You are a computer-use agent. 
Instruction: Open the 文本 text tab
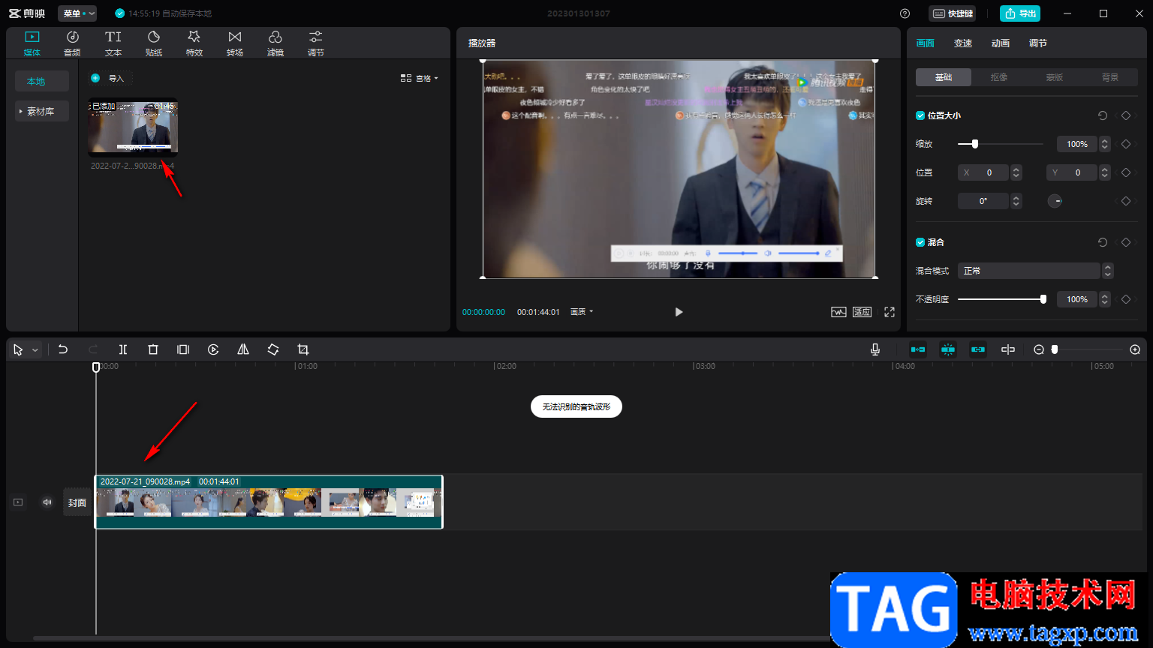coord(113,43)
